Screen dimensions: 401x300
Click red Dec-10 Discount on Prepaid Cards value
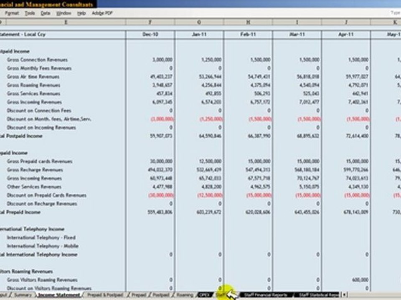tap(161, 195)
